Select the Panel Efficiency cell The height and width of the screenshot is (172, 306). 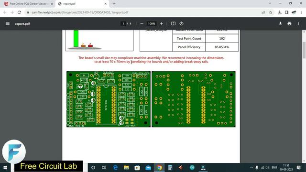coord(189,47)
